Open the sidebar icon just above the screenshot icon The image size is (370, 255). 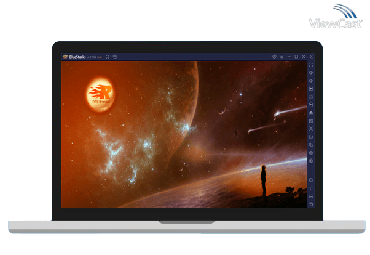point(311,121)
